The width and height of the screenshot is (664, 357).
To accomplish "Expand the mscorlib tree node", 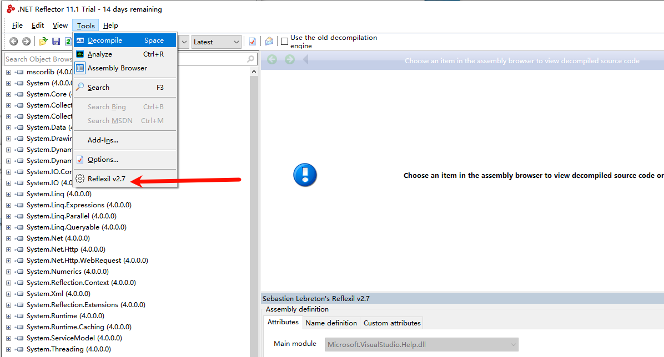I will (x=8, y=72).
